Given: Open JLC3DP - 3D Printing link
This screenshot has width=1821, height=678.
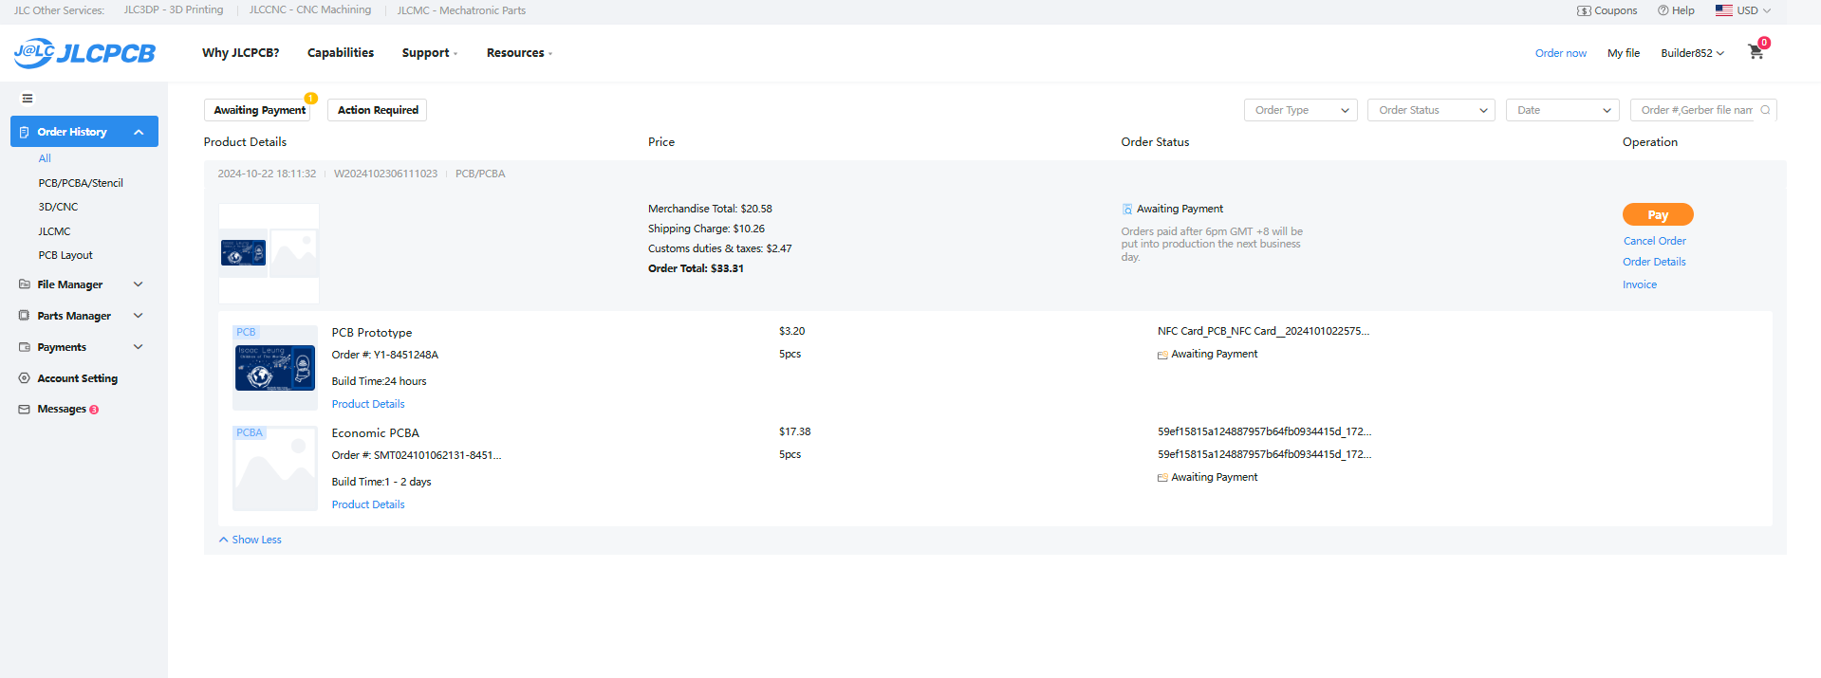Looking at the screenshot, I should [x=174, y=9].
